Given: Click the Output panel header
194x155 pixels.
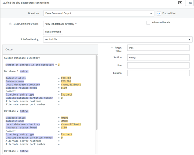Looking at the screenshot, I should 50,50.
